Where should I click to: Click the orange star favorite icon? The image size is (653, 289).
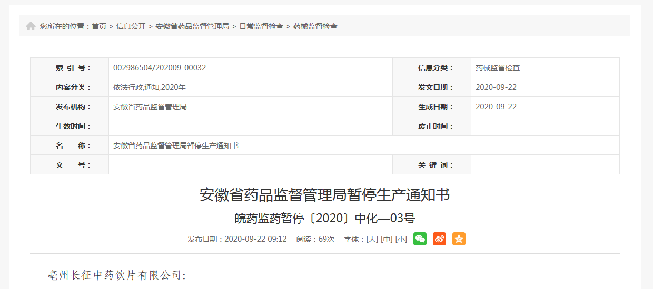point(459,239)
